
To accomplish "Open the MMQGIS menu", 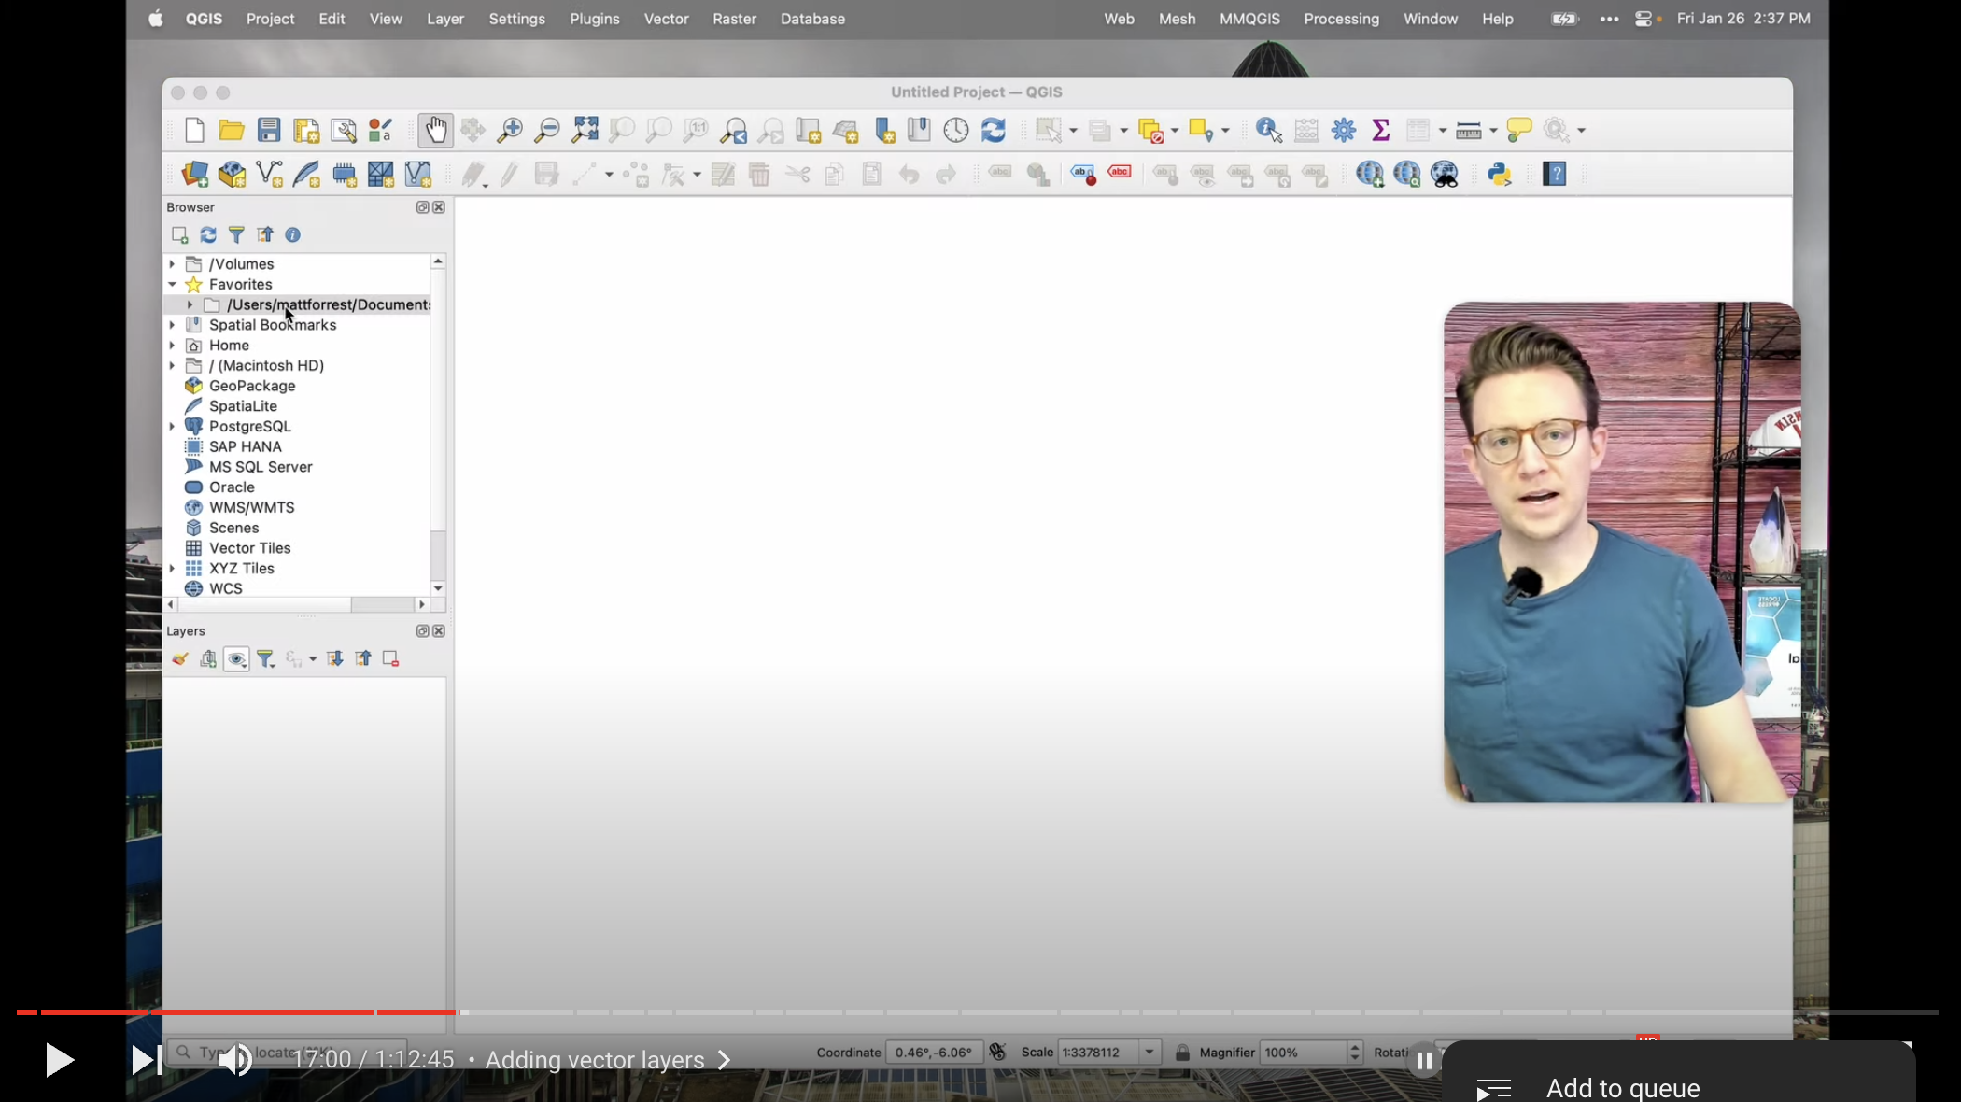I will click(1249, 19).
